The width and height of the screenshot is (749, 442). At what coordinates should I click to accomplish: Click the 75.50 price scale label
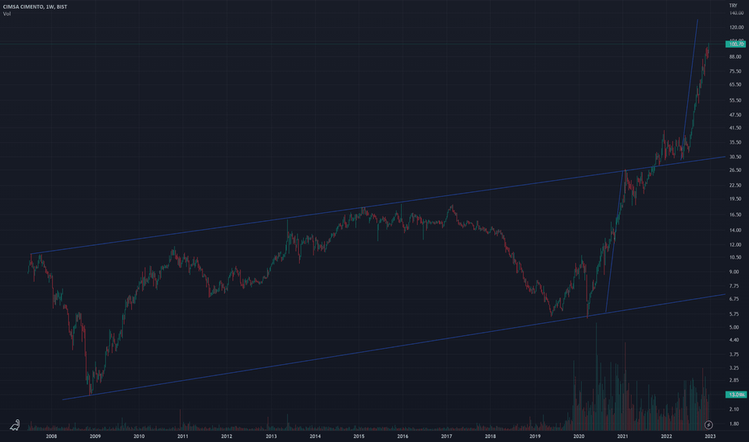pyautogui.click(x=735, y=72)
